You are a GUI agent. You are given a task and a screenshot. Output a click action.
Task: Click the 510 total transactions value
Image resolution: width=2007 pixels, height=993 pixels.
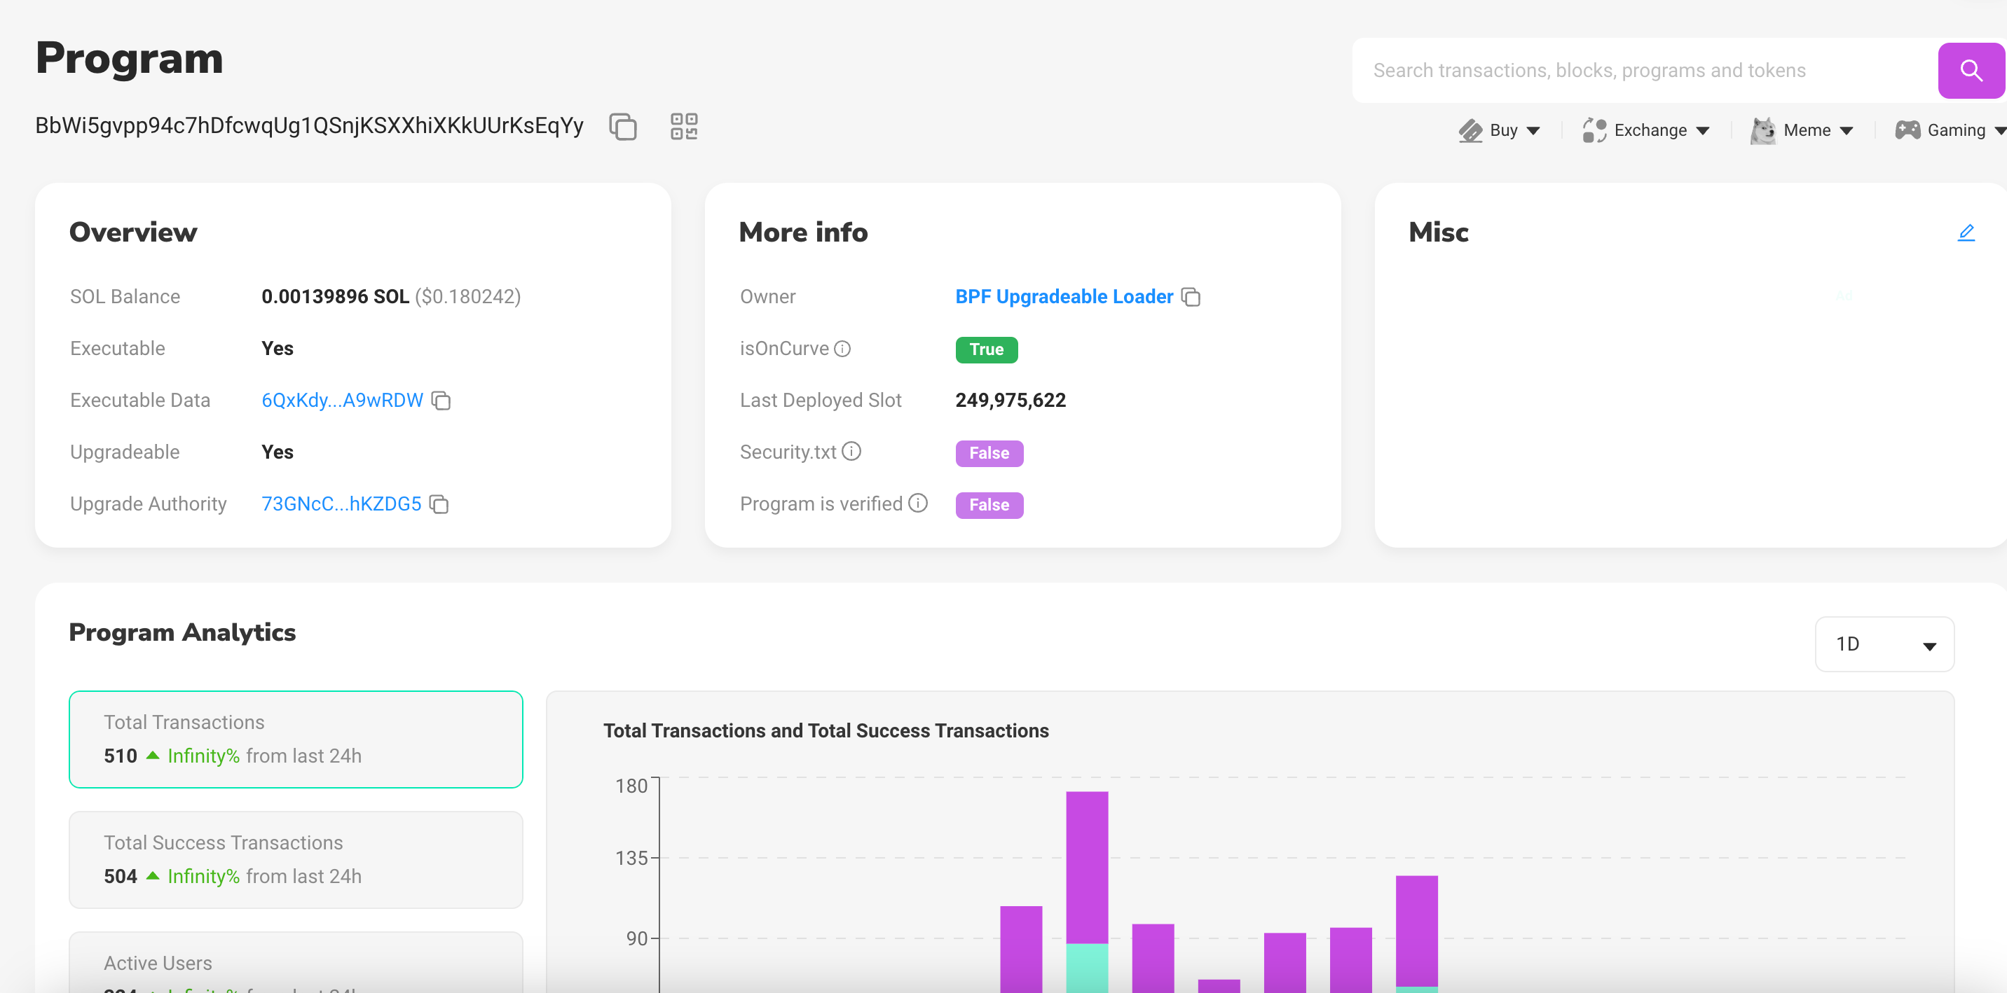click(x=120, y=756)
